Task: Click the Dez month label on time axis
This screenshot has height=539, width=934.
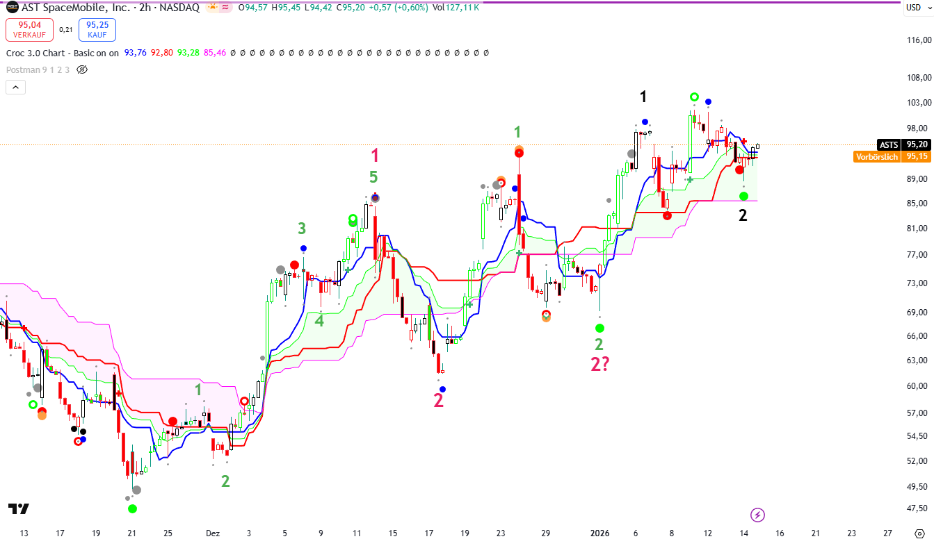Action: click(x=212, y=533)
